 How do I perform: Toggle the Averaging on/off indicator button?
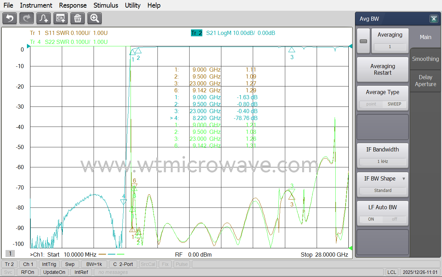(363, 41)
